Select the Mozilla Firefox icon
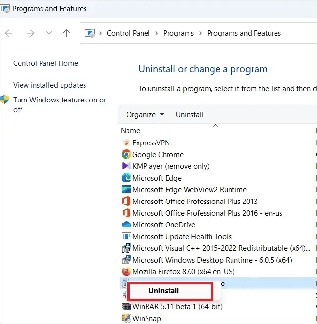Viewport: 317px width, 324px height. pos(126,271)
